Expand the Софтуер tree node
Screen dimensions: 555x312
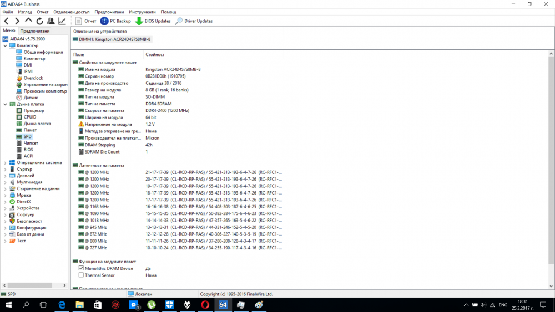point(6,215)
